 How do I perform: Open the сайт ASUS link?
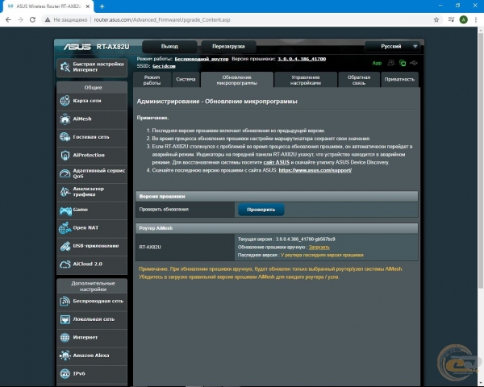(x=276, y=162)
